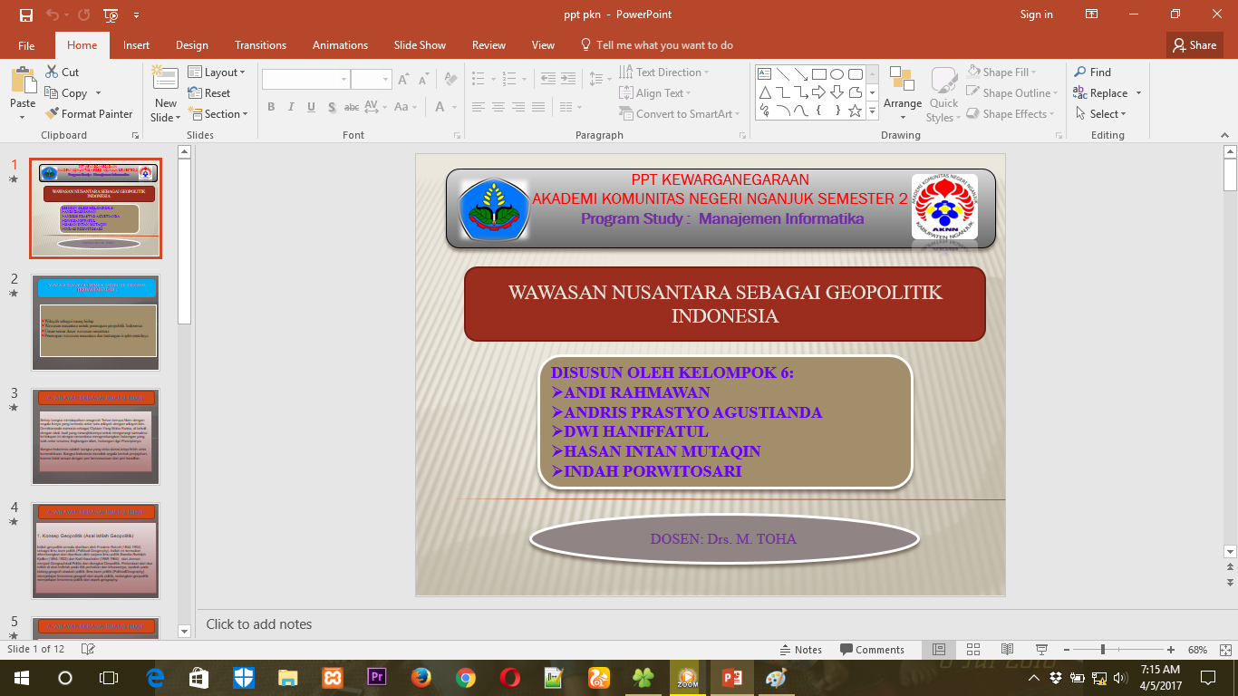The image size is (1238, 696).
Task: Switch to the Design tab
Action: pos(192,44)
